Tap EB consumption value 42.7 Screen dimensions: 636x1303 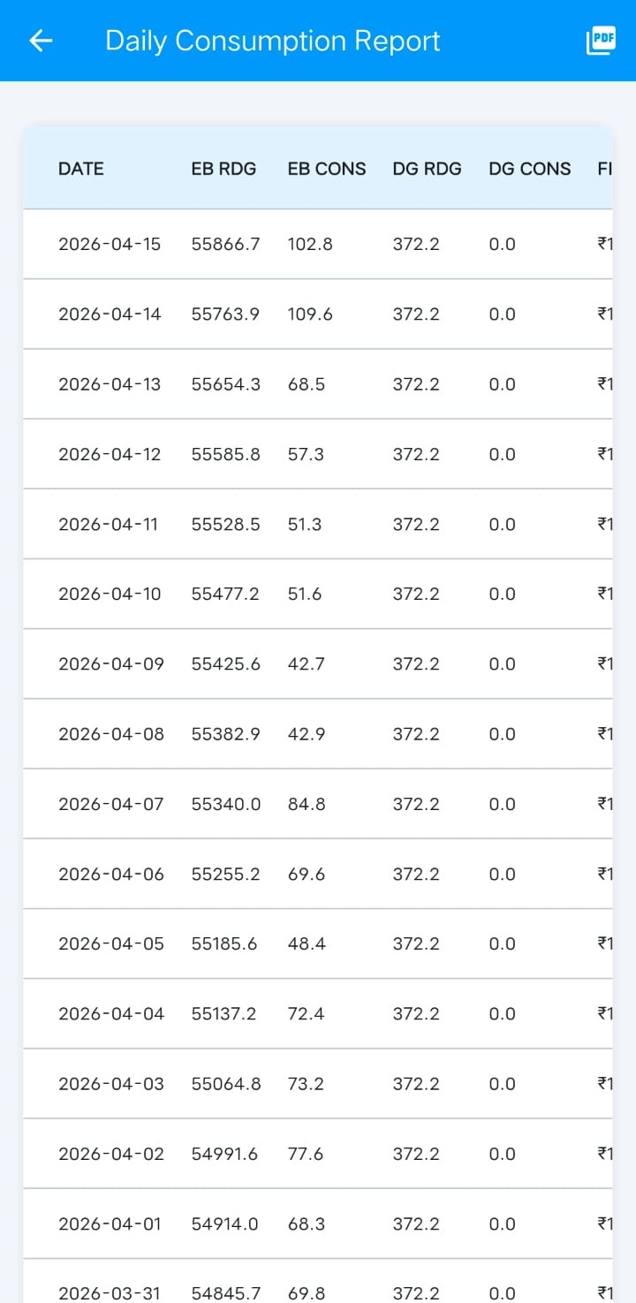(x=306, y=664)
